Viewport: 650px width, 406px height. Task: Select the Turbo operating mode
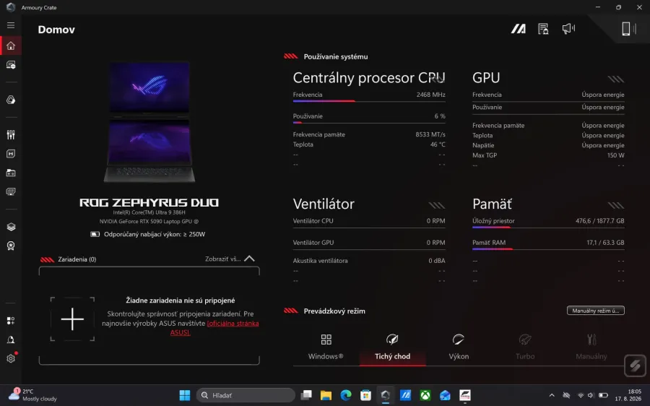point(525,347)
